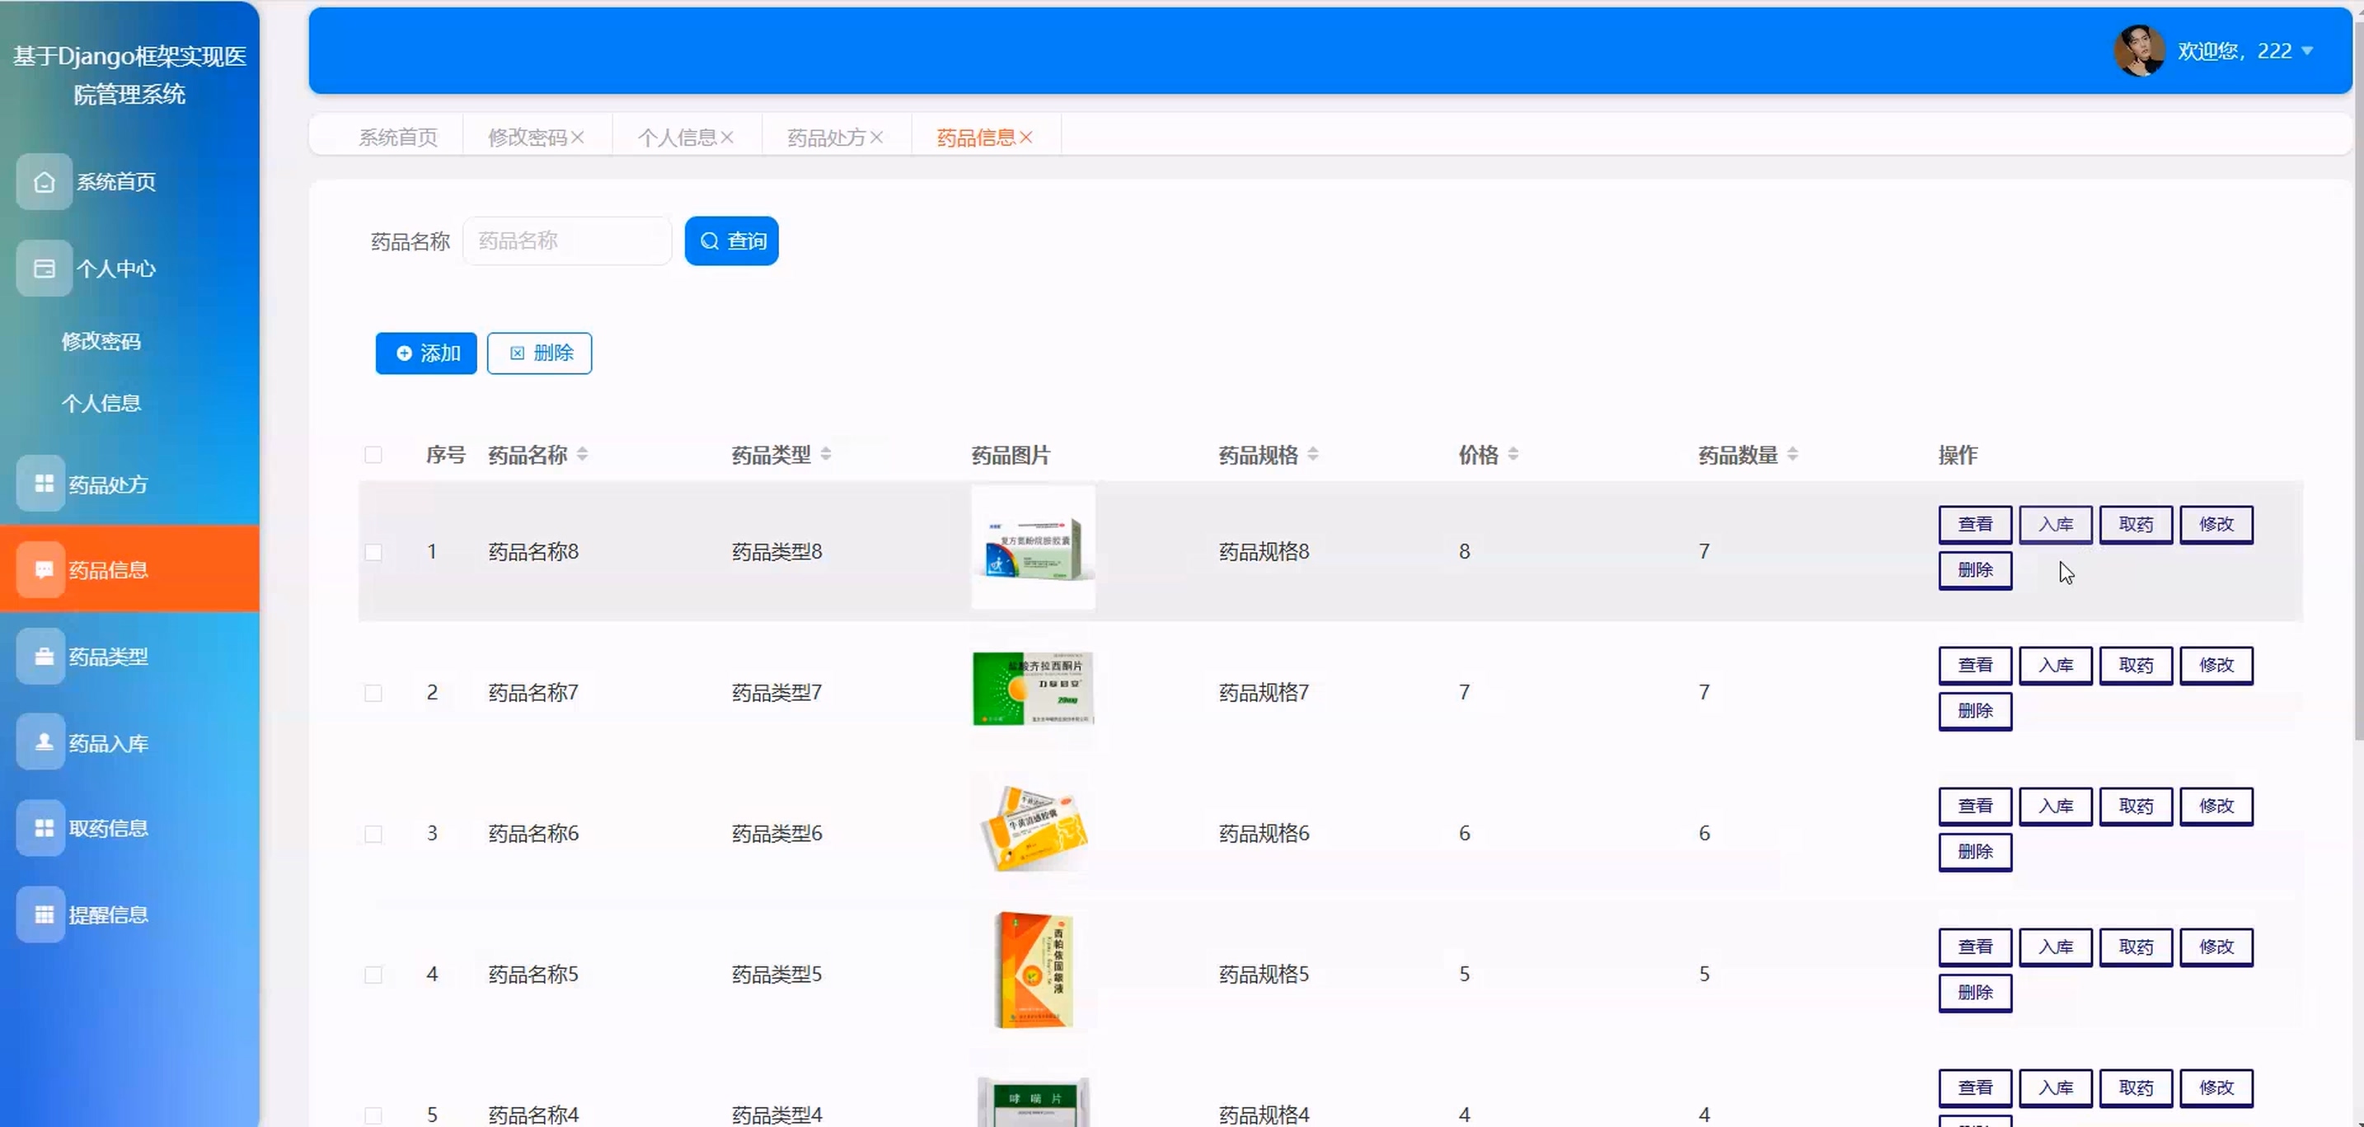
Task: Check the row for 药品名称6
Action: click(373, 834)
